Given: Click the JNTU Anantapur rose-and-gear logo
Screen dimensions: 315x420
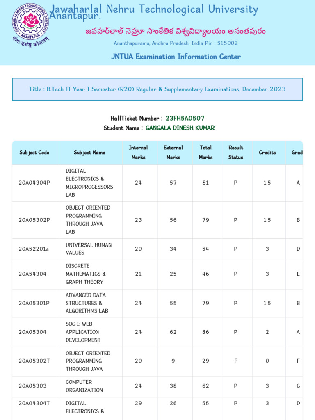Looking at the screenshot, I should pos(30,25).
